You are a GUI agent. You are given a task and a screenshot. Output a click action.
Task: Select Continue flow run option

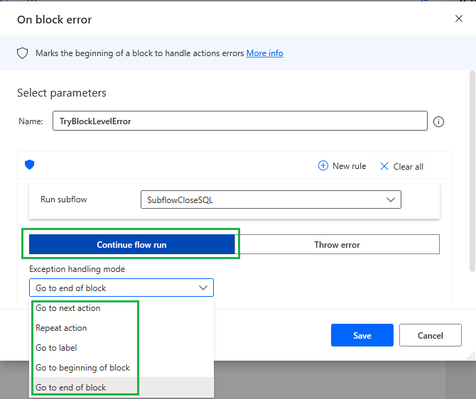click(131, 244)
